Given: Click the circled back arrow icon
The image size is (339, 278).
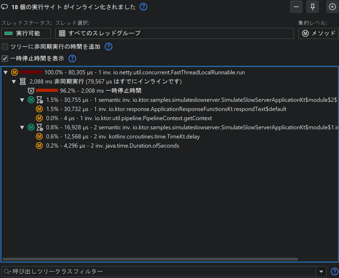Looking at the screenshot, I should (x=332, y=7).
